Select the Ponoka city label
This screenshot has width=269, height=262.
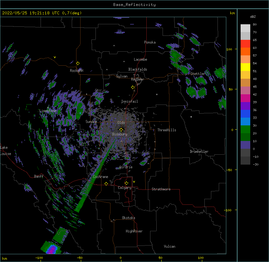click(x=150, y=42)
